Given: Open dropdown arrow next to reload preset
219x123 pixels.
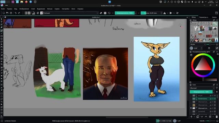Looking at the screenshot, I should click(x=113, y=13).
